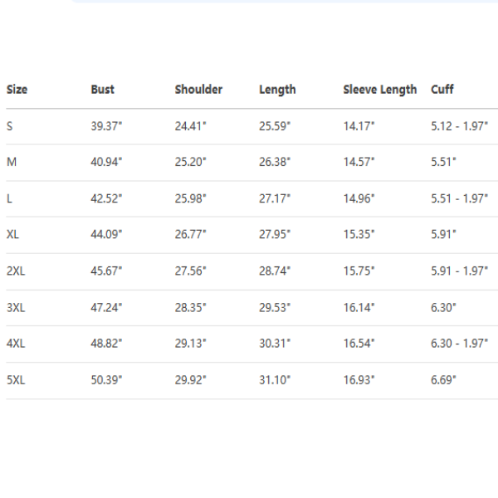Select the 16.14" sleeve length value
This screenshot has width=498, height=498.
point(359,308)
